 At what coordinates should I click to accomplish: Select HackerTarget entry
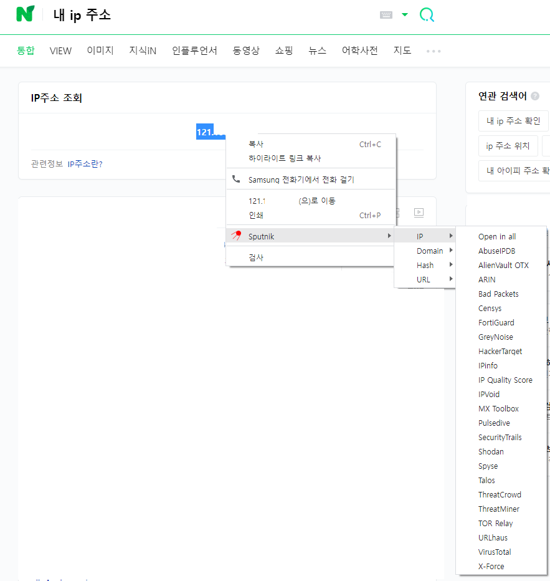click(501, 351)
